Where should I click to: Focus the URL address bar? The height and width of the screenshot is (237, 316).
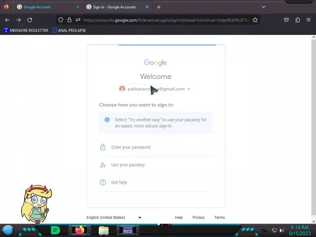point(166,20)
